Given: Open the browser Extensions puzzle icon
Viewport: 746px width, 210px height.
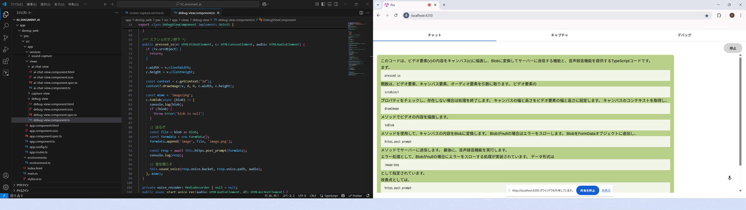Looking at the screenshot, I should pos(719,16).
